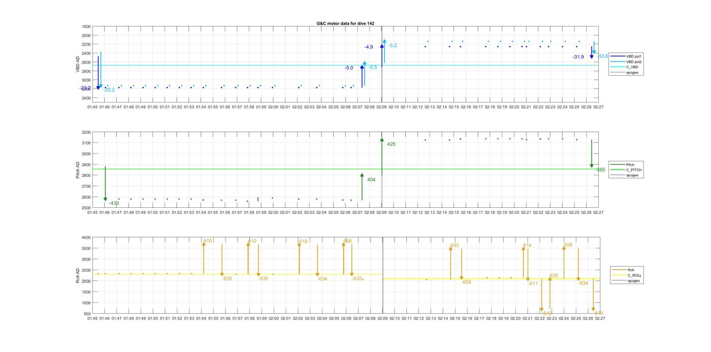The image size is (711, 352).
Task: Click the 'Roll AD' y-axis label
Action: click(78, 275)
